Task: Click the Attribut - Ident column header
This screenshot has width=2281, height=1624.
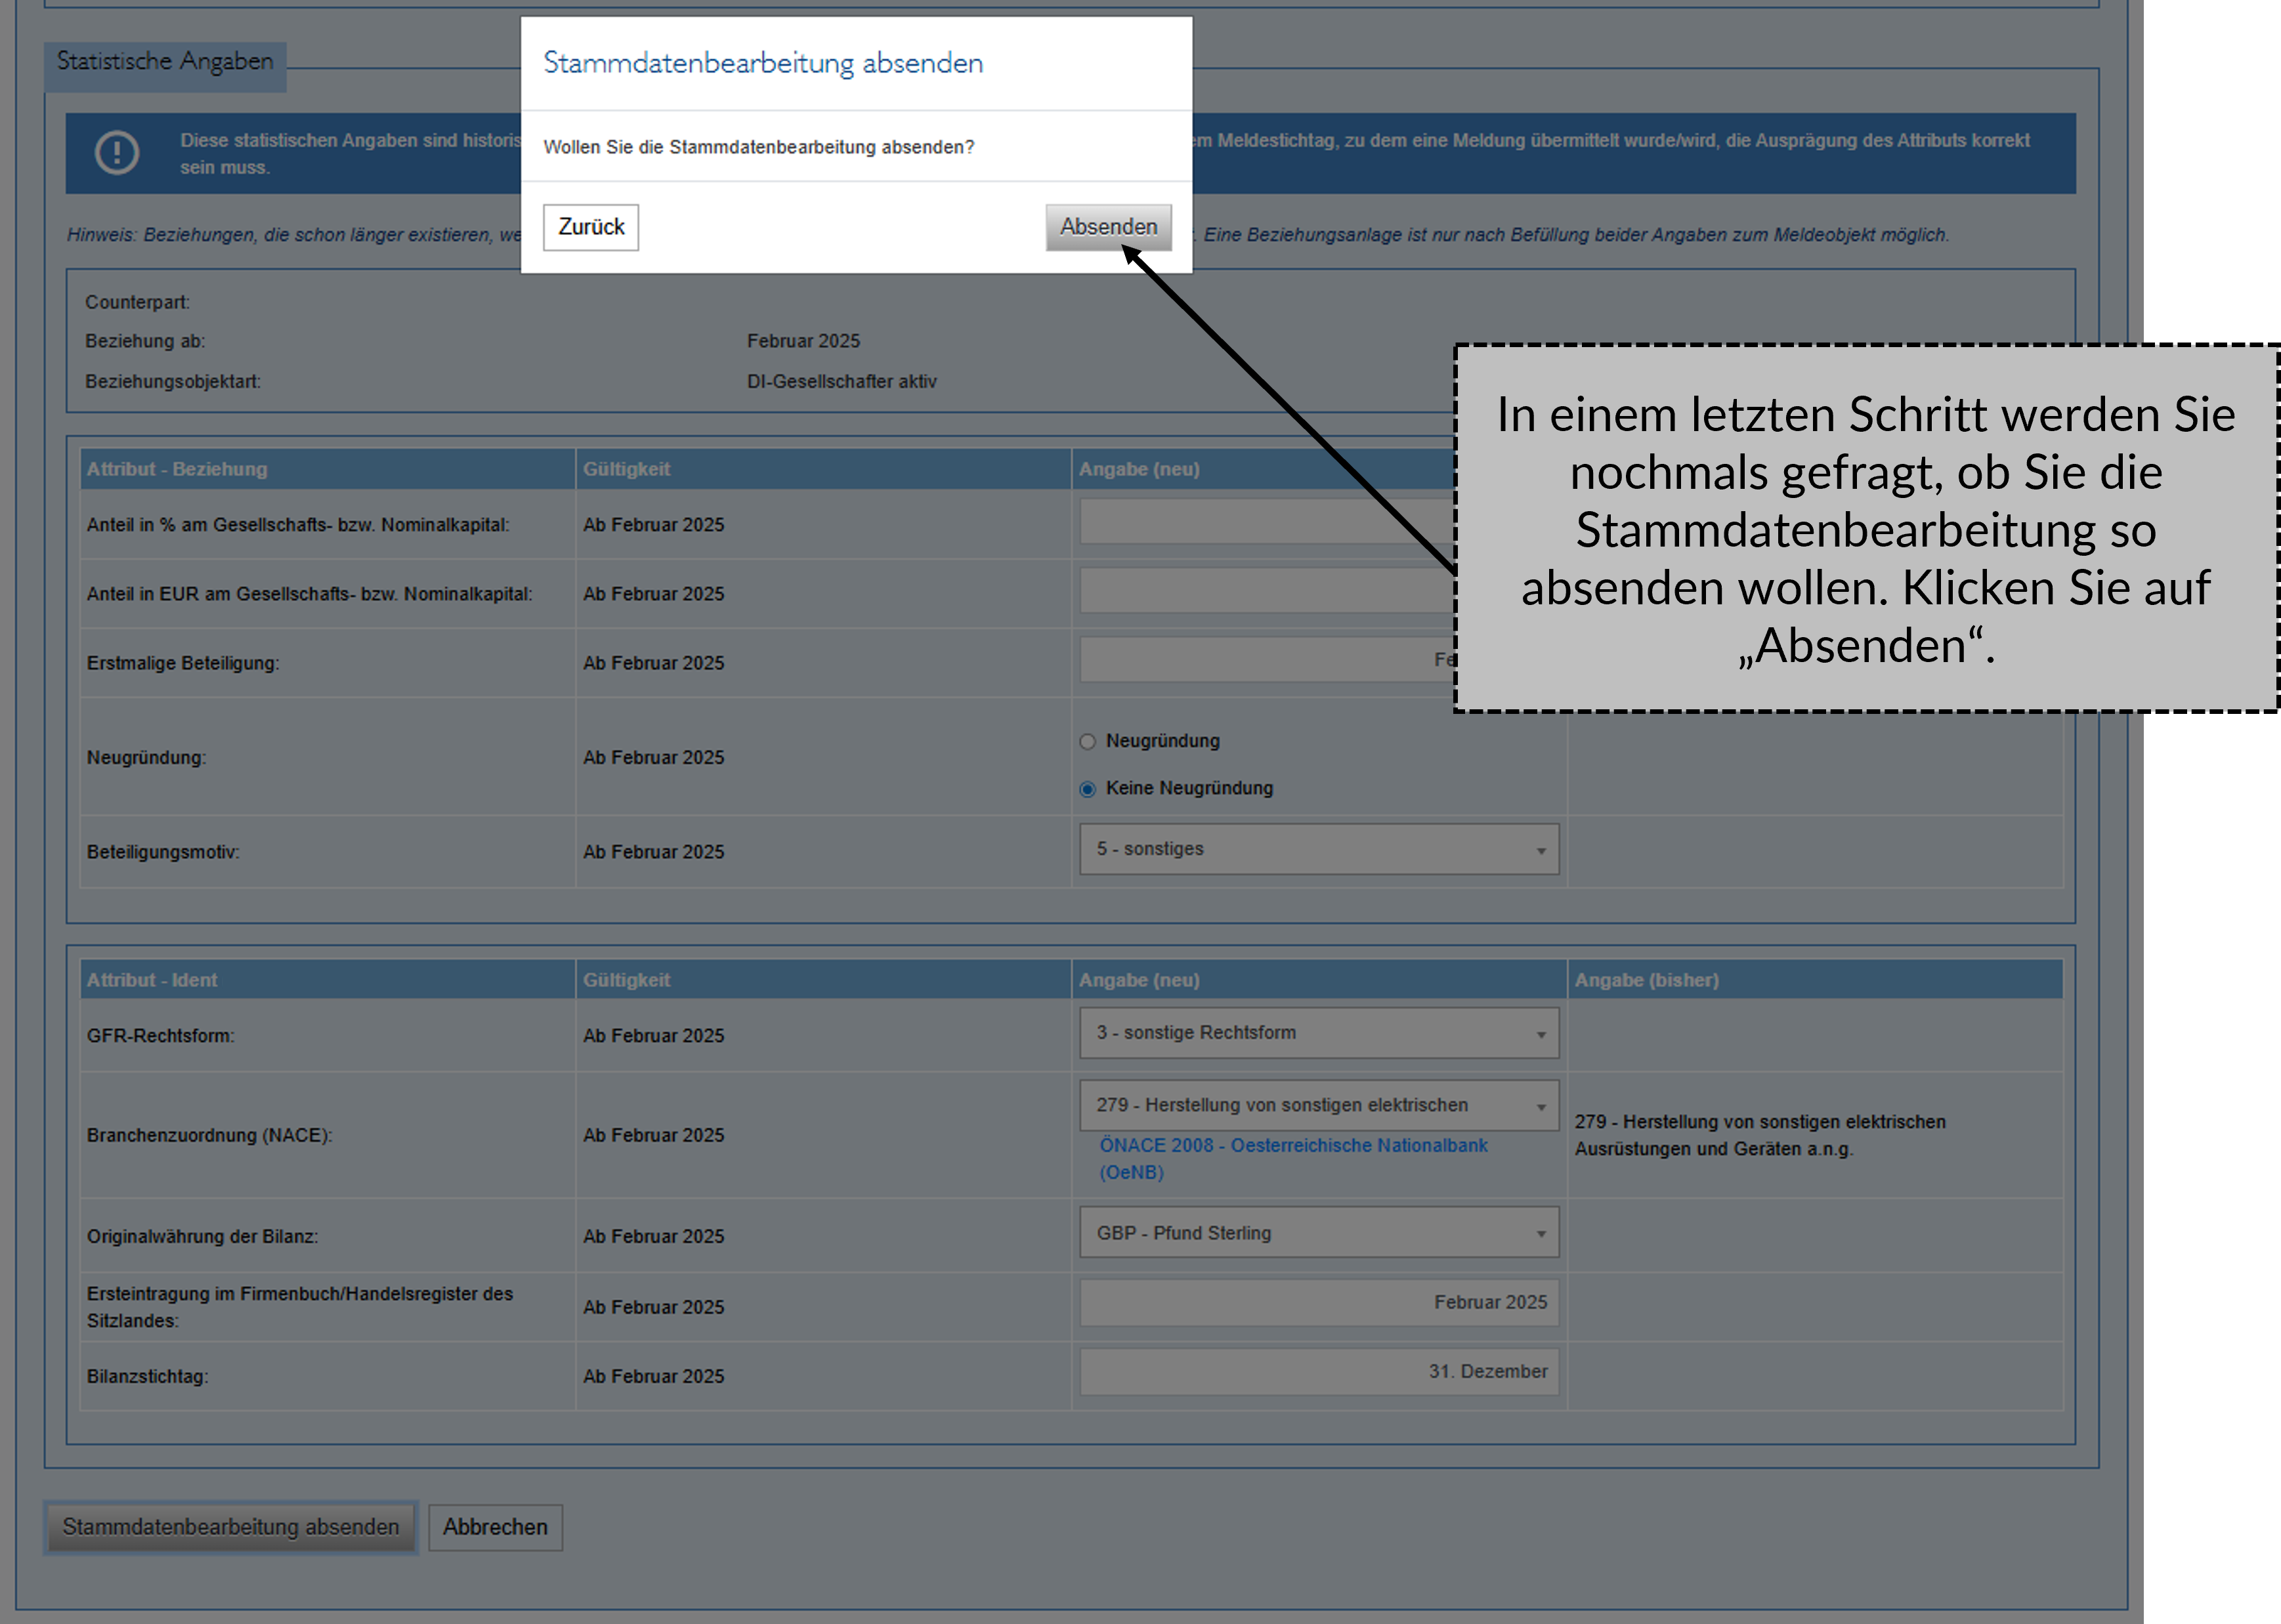Action: (151, 979)
